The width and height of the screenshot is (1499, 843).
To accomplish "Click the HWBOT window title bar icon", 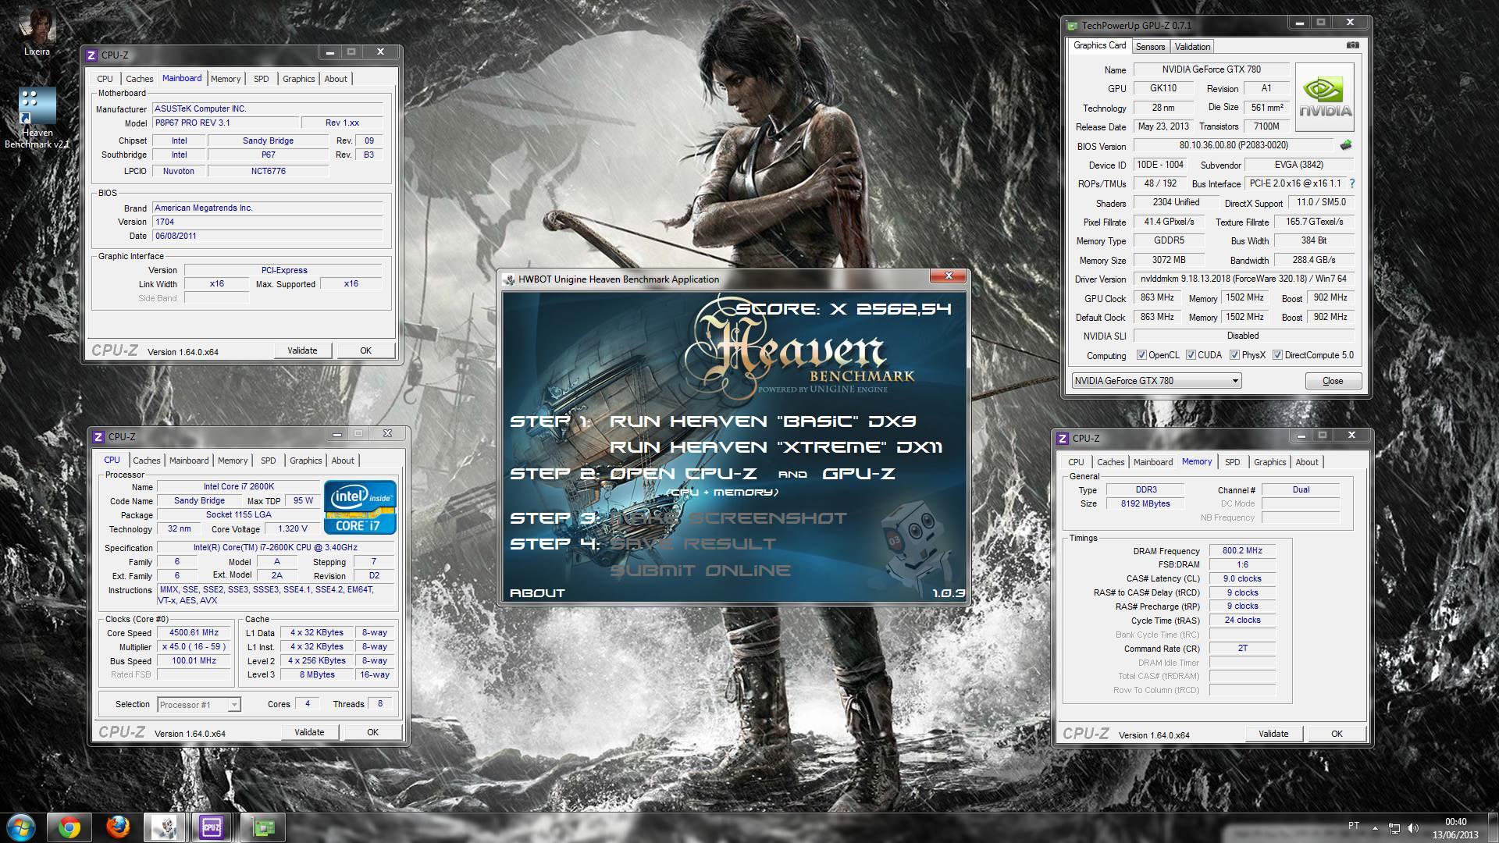I will point(509,279).
